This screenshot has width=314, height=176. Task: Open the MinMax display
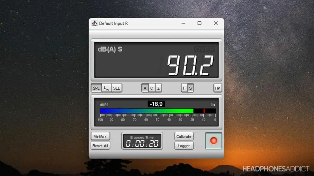(x=100, y=137)
